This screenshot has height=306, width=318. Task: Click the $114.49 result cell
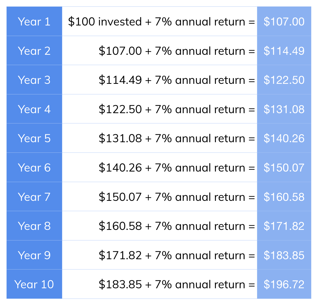click(284, 51)
